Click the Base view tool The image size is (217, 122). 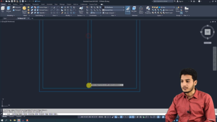coord(186,9)
